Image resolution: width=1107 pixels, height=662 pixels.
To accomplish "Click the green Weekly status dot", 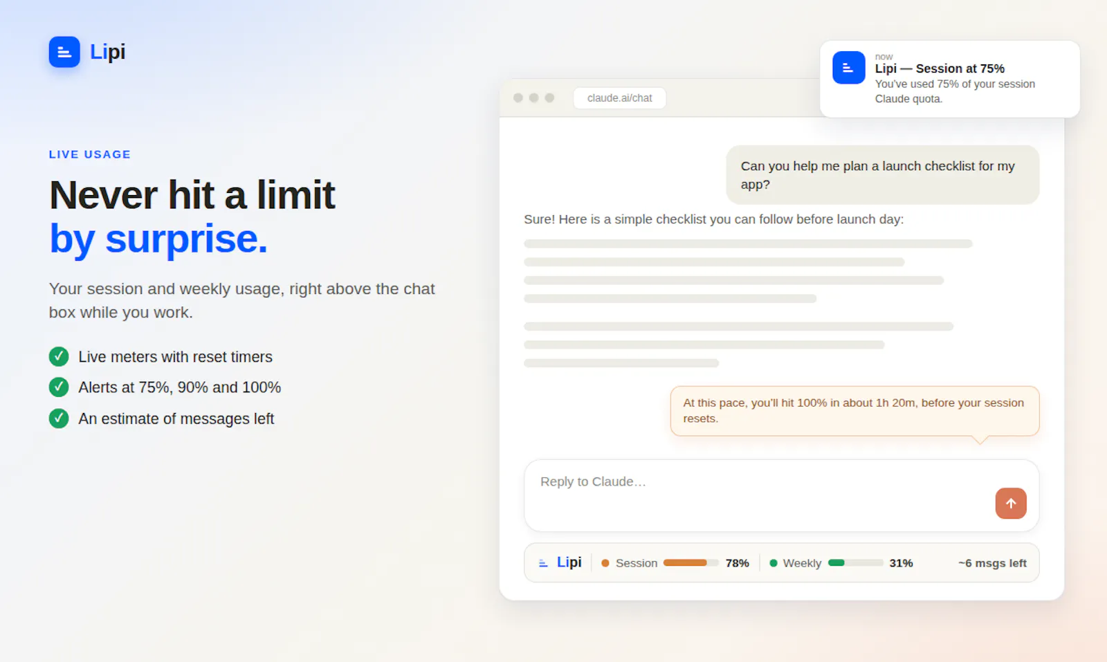I will point(774,563).
